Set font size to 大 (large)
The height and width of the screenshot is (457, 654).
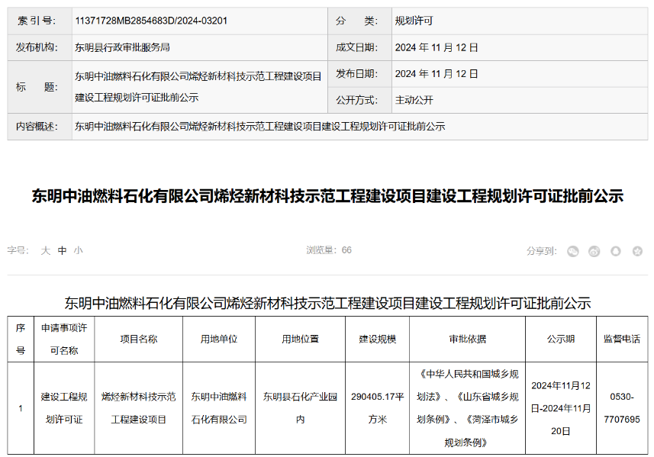point(46,250)
